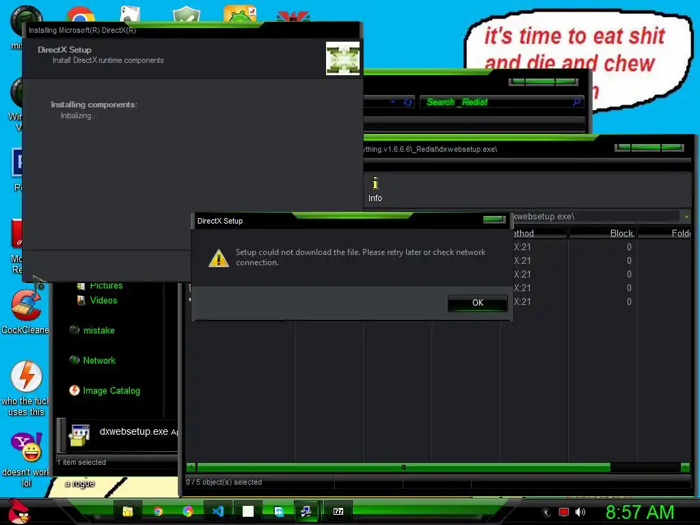Click the refresh icon beside the Explorer address bar
The width and height of the screenshot is (700, 525).
[x=407, y=103]
